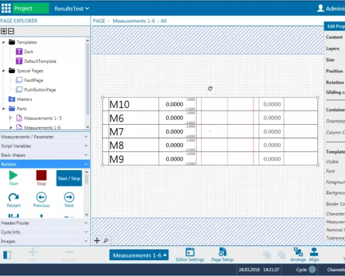Choose the Previous arrow button icon
This screenshot has height=276, width=345.
click(41, 198)
